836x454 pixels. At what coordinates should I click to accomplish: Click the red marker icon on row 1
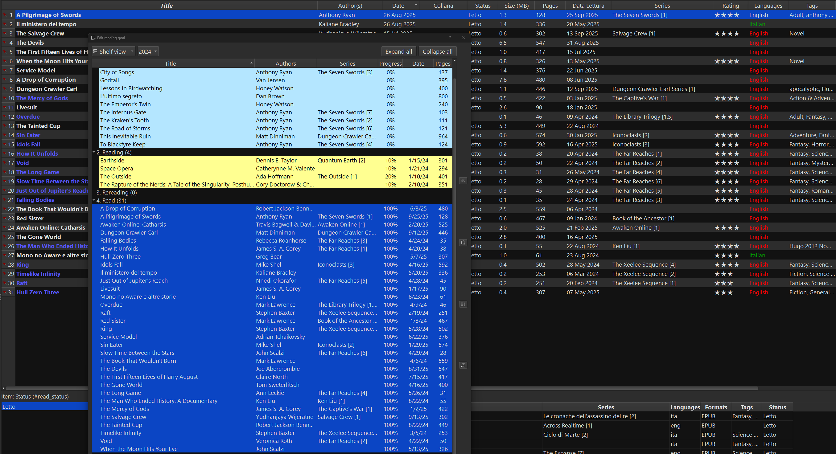click(x=5, y=15)
